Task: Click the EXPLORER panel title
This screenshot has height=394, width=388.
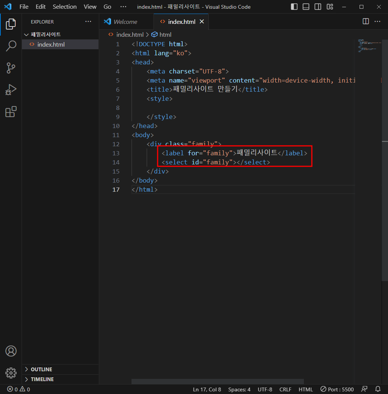Action: 42,22
